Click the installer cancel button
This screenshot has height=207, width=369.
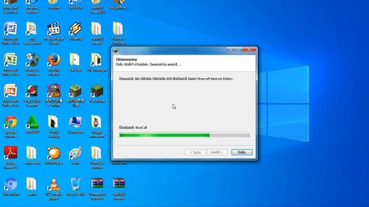click(242, 152)
